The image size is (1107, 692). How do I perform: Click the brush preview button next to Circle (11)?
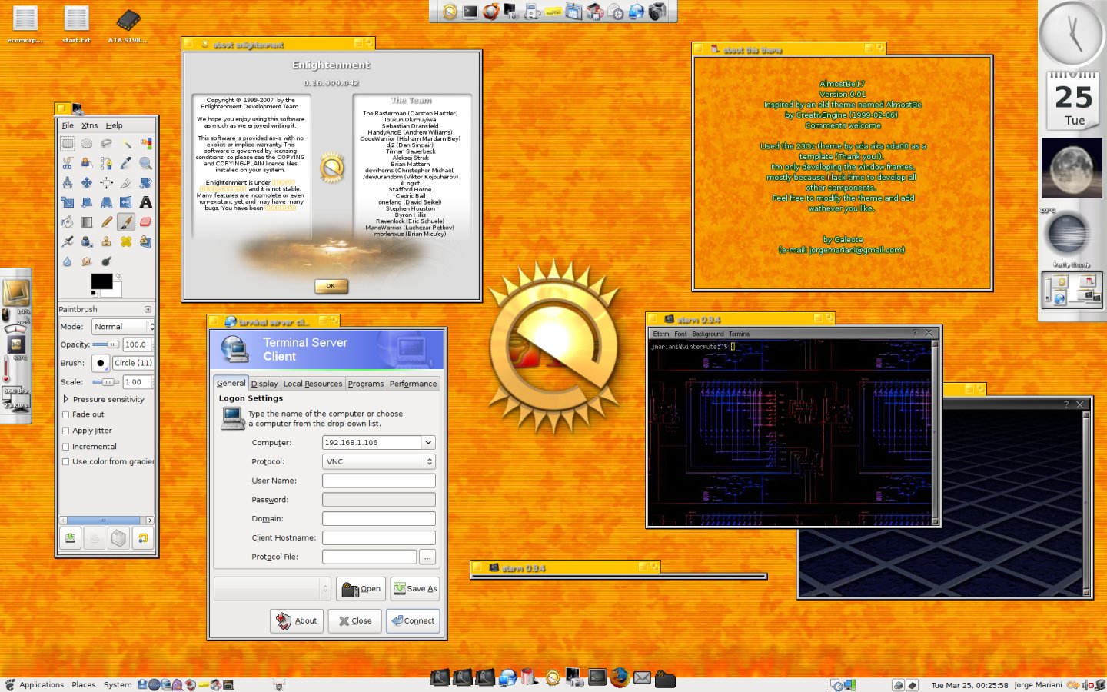click(101, 363)
